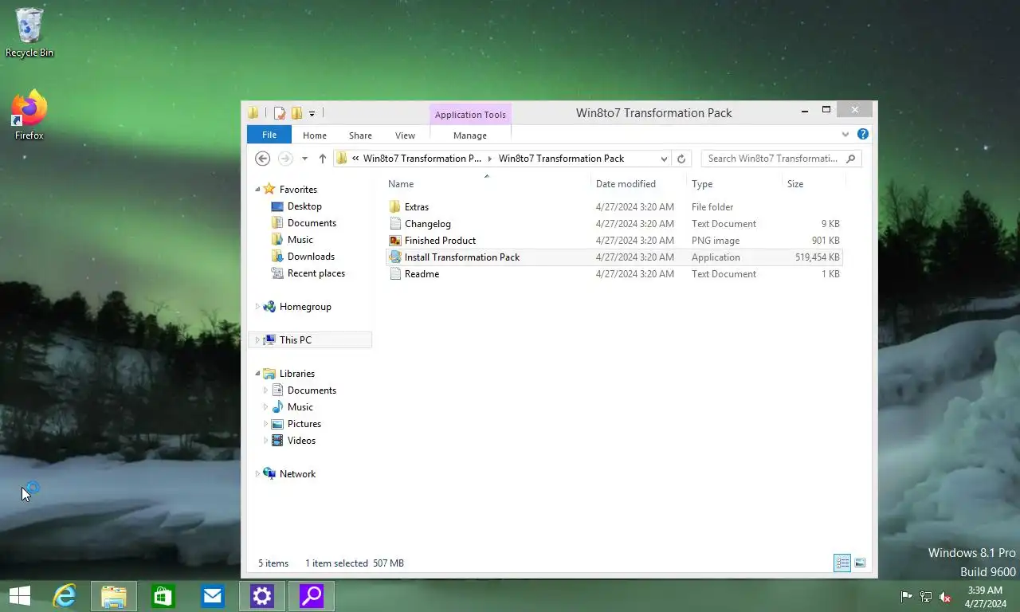Open PC Settings gear on taskbar
Viewport: 1020px width, 612px height.
pos(262,596)
